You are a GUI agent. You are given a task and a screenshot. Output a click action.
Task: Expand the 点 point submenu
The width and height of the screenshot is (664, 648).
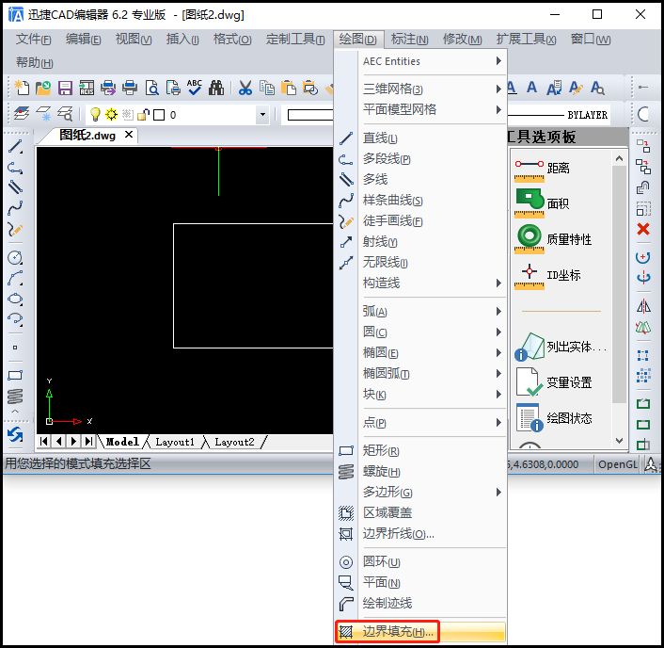433,422
